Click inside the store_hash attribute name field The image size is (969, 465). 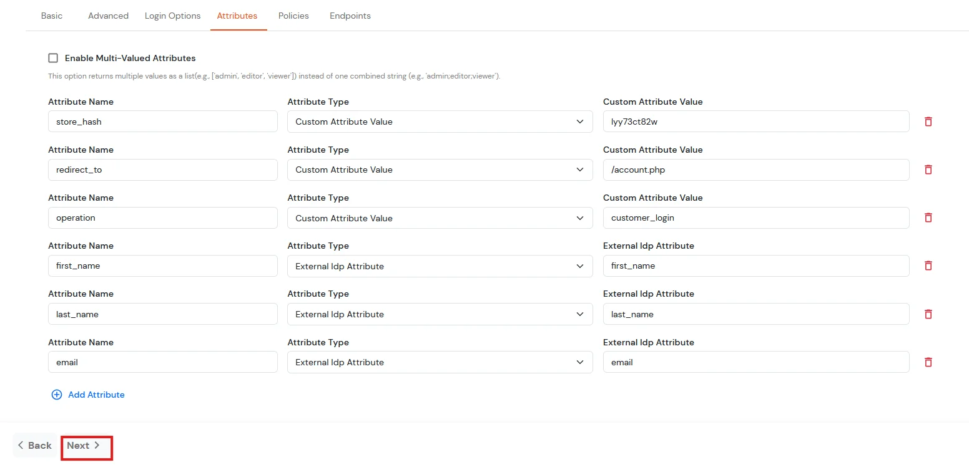pyautogui.click(x=162, y=122)
